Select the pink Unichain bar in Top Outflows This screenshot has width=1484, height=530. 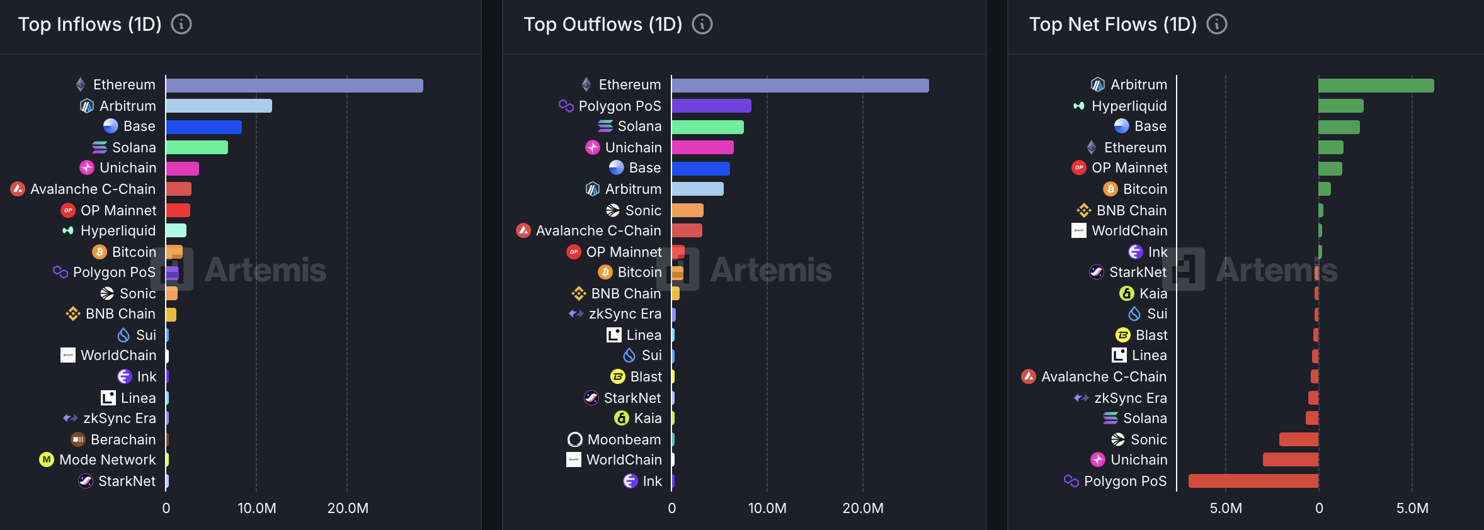(x=703, y=147)
